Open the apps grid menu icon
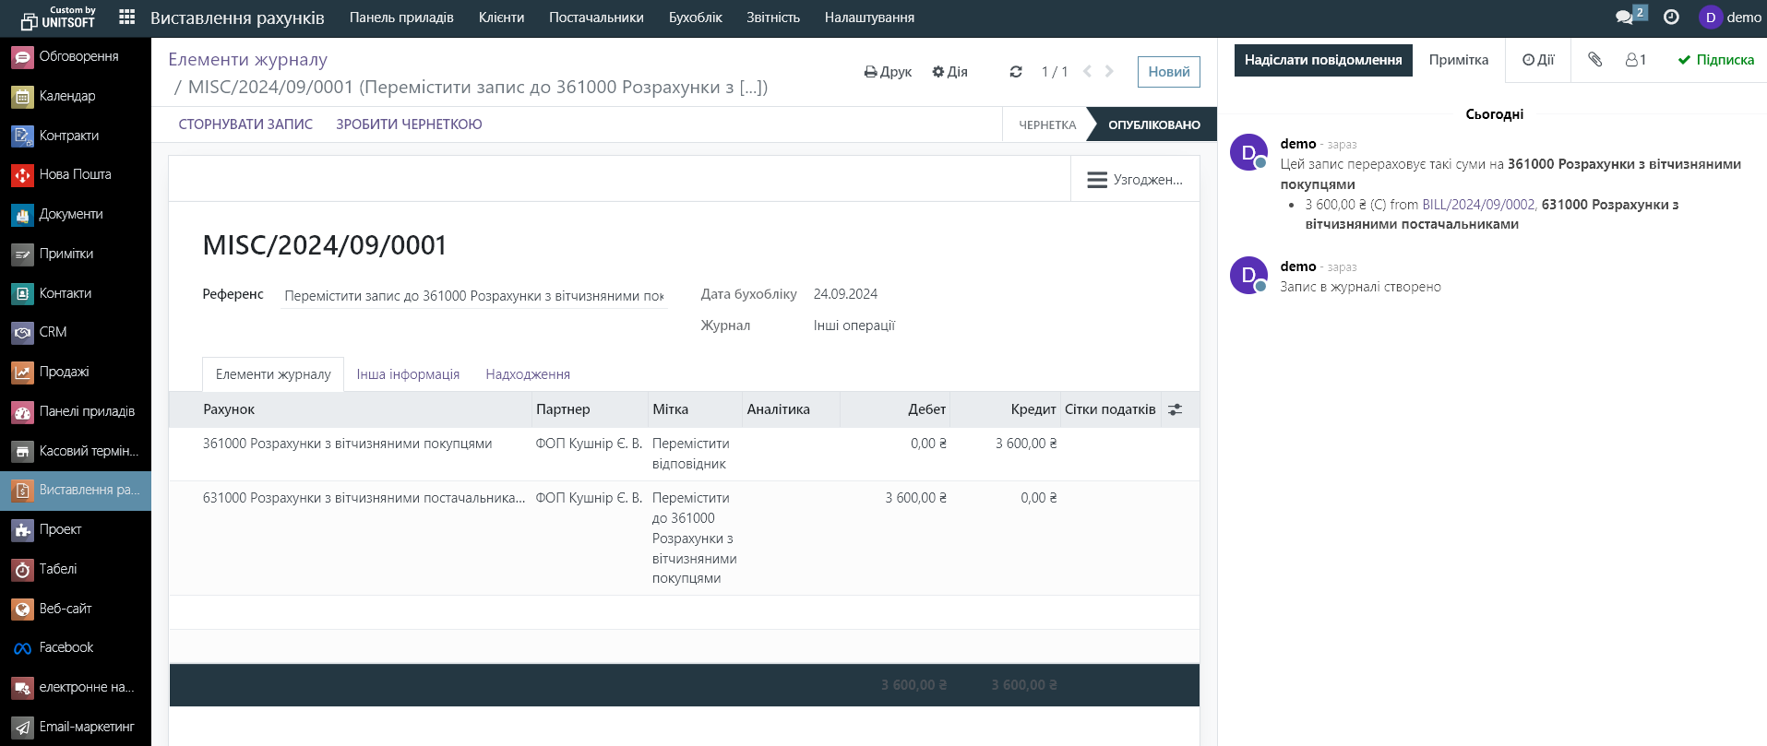The image size is (1767, 746). click(127, 18)
